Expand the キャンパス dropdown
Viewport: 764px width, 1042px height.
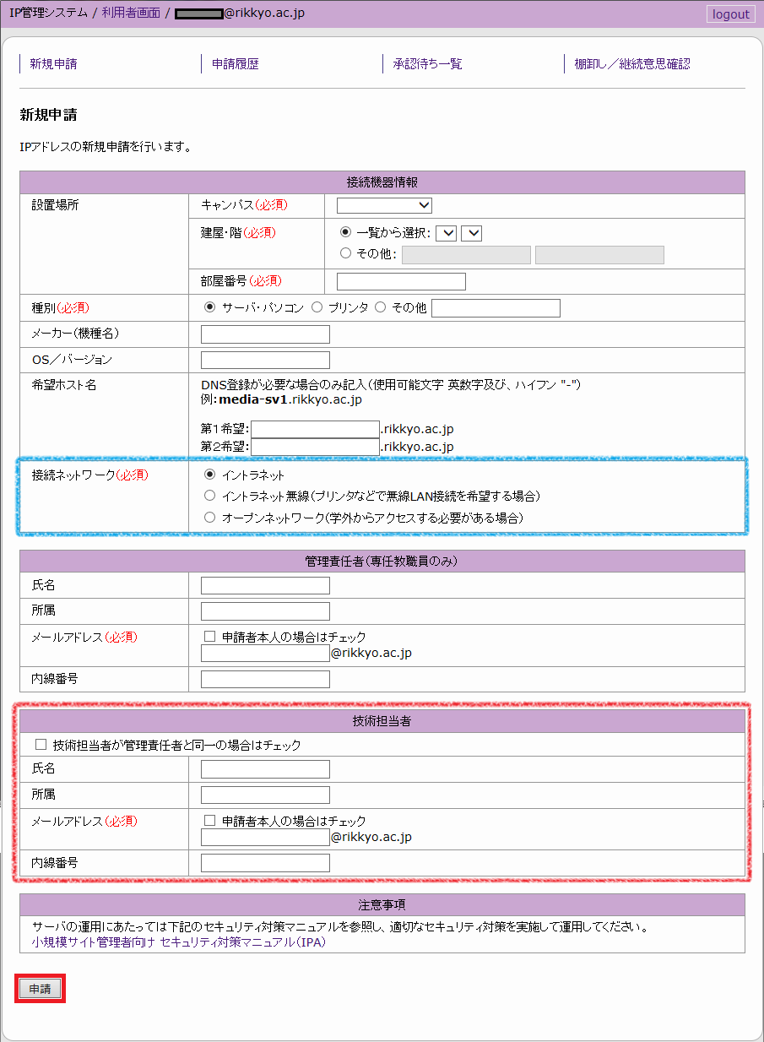384,205
